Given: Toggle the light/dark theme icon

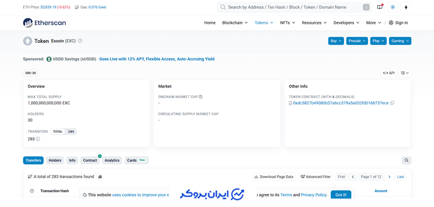Looking at the screenshot, I should click(x=393, y=7).
